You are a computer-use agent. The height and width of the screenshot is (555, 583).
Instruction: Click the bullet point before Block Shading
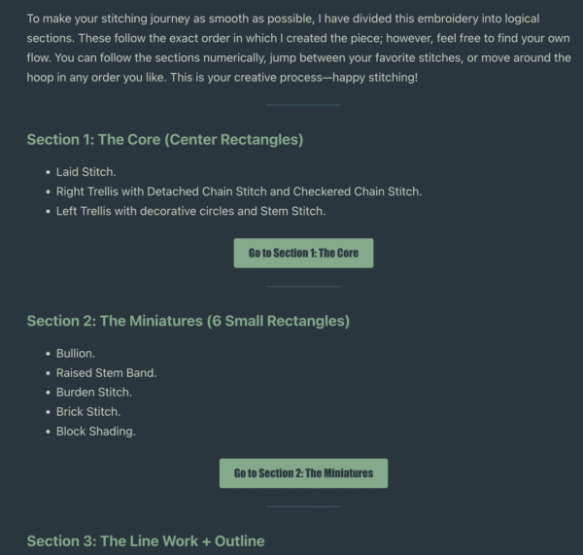[48, 432]
